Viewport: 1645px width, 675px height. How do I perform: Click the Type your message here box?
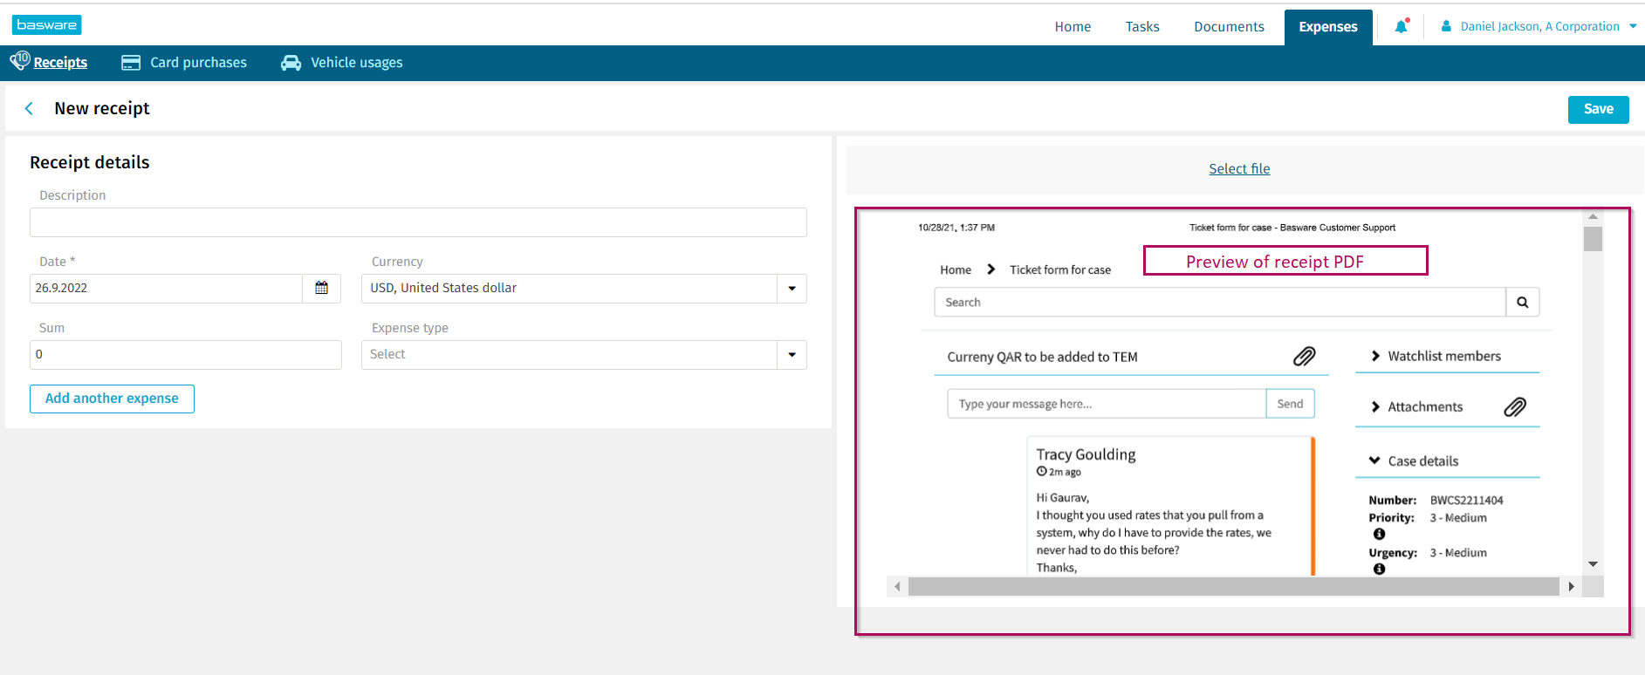click(1107, 404)
